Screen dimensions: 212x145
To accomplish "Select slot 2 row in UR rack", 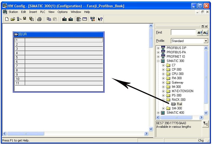I will pyautogui.click(x=59, y=44).
